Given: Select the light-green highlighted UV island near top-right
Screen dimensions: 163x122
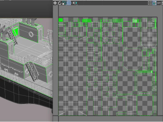Looking at the screenshot, I should pyautogui.click(x=136, y=21).
